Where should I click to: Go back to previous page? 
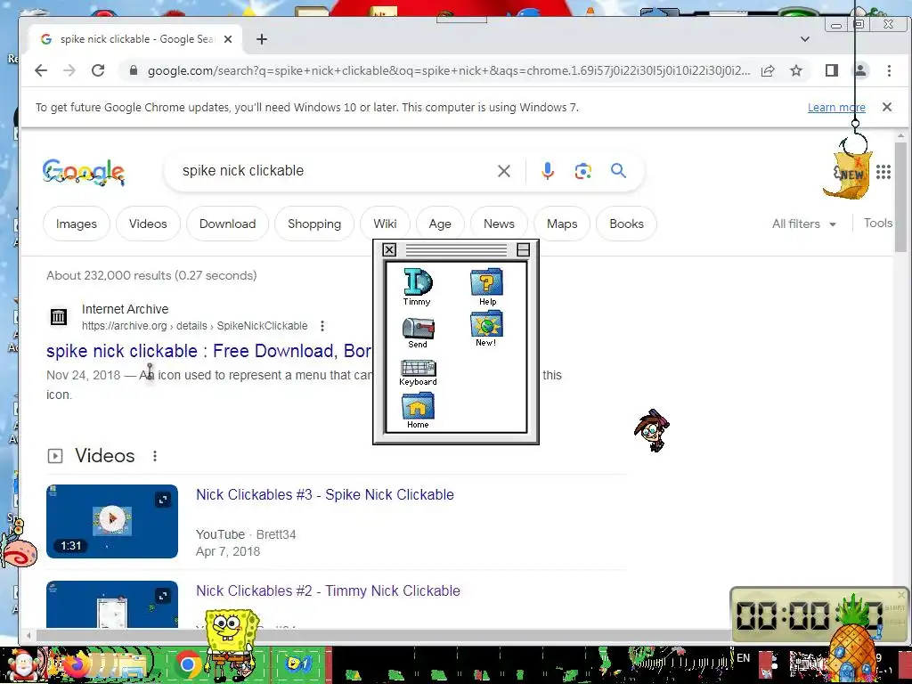41,71
